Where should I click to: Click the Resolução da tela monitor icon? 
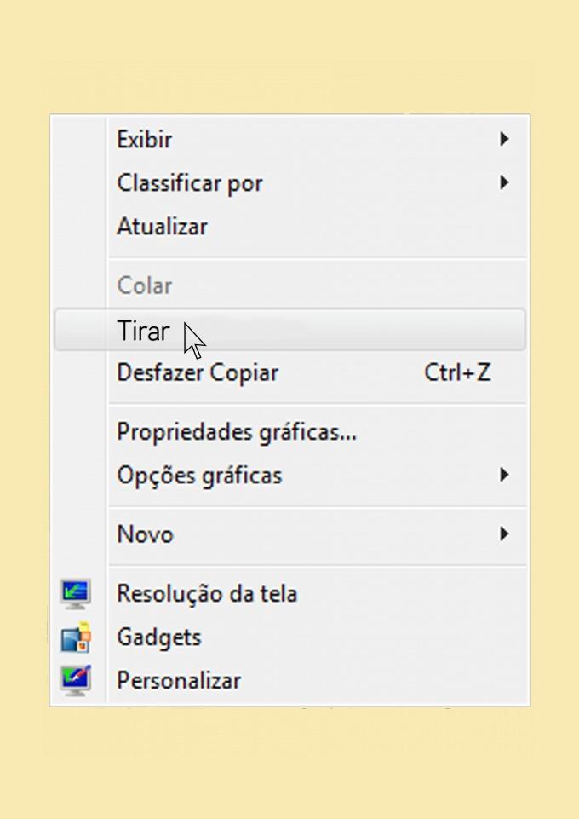point(76,593)
